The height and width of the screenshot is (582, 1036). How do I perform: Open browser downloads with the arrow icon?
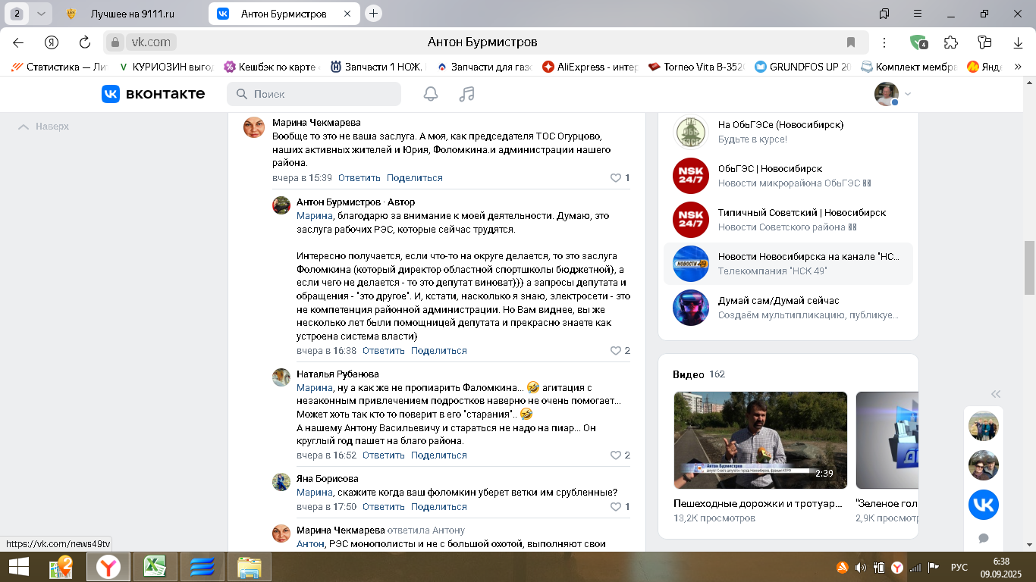point(1019,42)
